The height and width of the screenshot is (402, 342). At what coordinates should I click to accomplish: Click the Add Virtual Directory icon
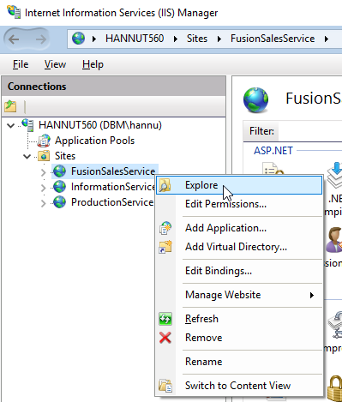(165, 247)
